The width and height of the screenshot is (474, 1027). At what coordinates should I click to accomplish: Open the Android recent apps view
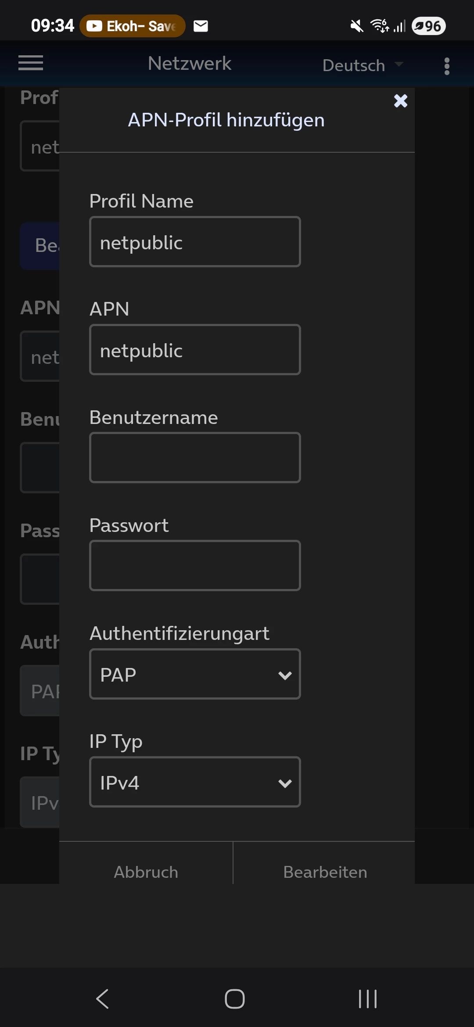pyautogui.click(x=367, y=999)
